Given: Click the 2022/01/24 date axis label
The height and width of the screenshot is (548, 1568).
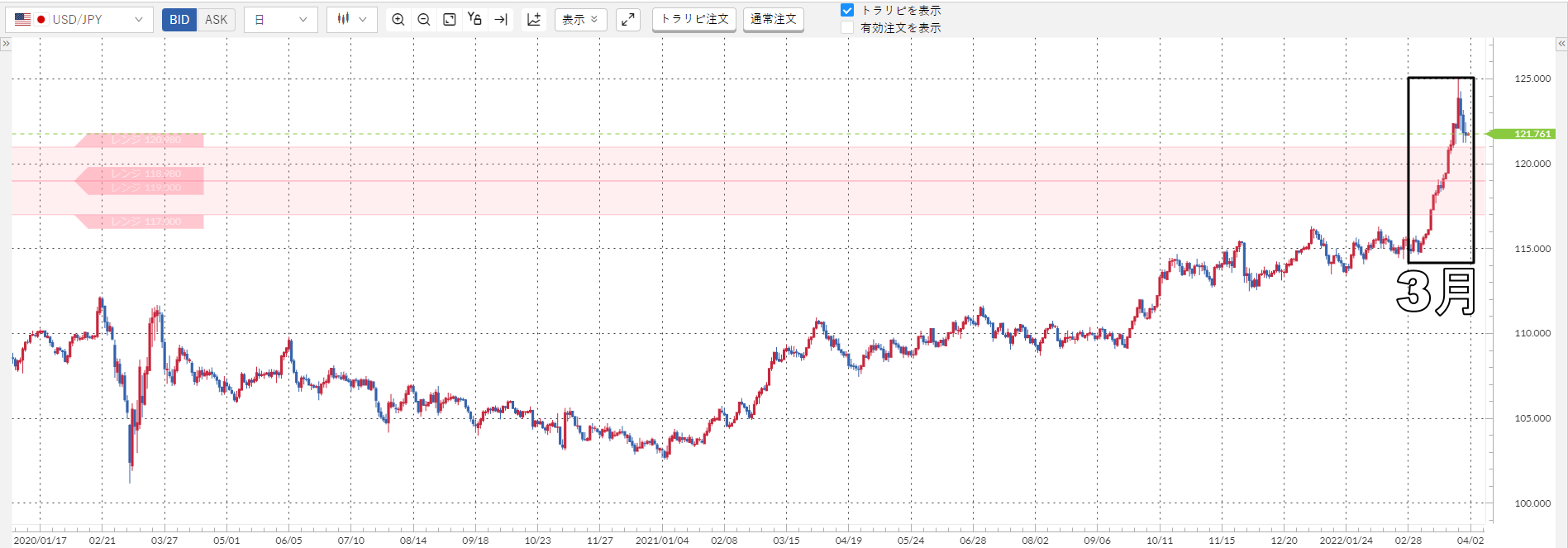Looking at the screenshot, I should [1346, 541].
